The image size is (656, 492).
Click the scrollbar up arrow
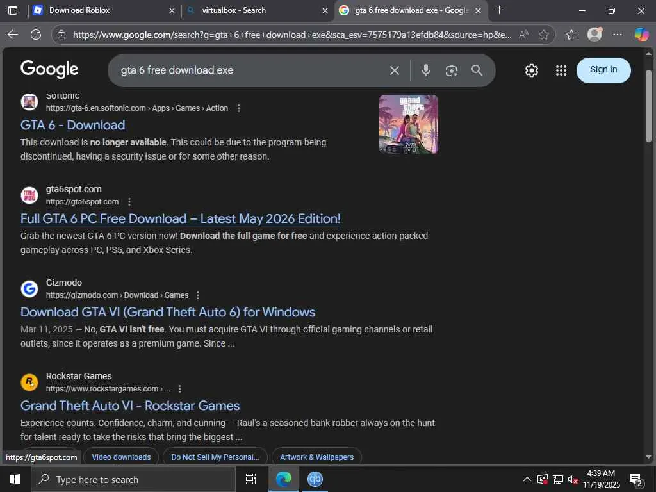648,54
